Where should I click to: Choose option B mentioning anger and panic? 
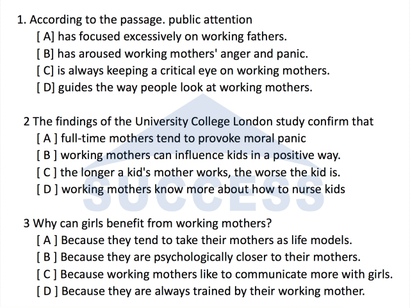coord(172,54)
